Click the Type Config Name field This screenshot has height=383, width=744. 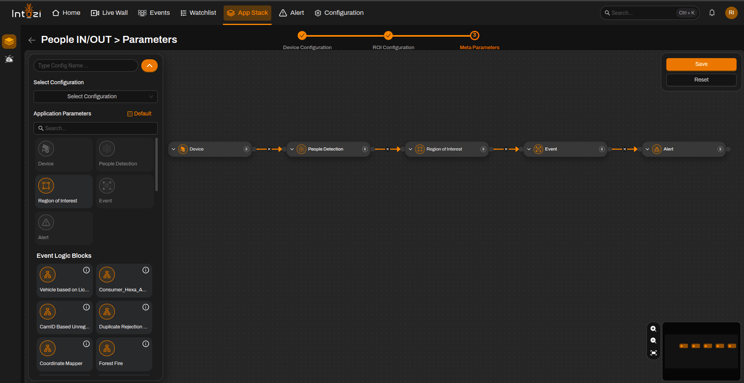[x=86, y=66]
